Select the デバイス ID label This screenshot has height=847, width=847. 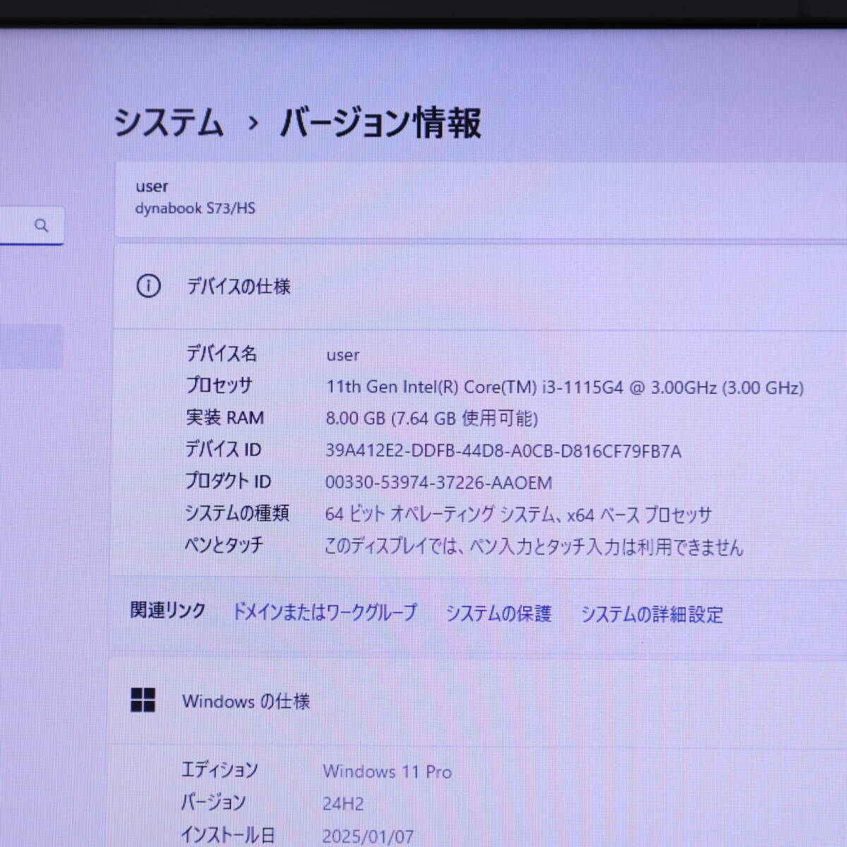[x=223, y=449]
